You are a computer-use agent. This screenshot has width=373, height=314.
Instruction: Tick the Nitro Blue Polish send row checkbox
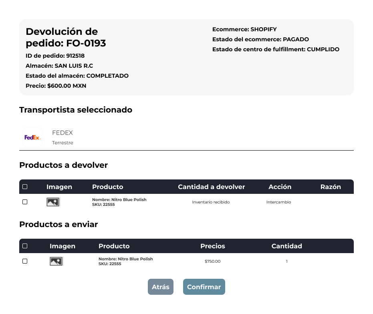pyautogui.click(x=25, y=261)
